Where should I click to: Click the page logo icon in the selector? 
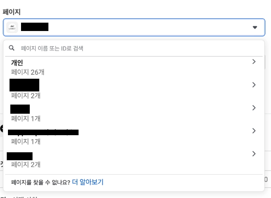(x=12, y=27)
